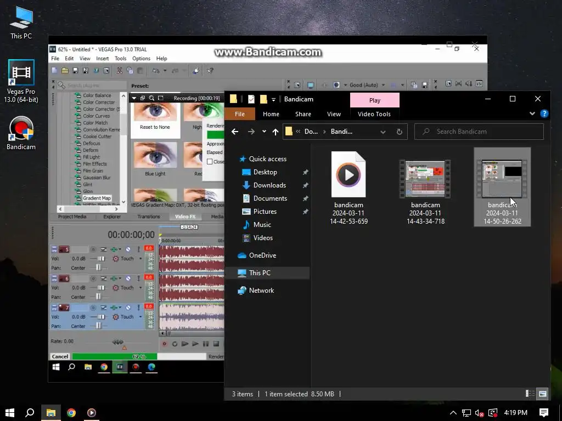Image resolution: width=562 pixels, height=421 pixels.
Task: Open track 5 Touch automation mode dropdown
Action: (x=140, y=258)
